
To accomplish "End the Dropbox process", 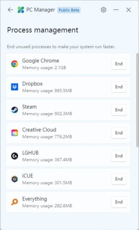I will point(119,87).
